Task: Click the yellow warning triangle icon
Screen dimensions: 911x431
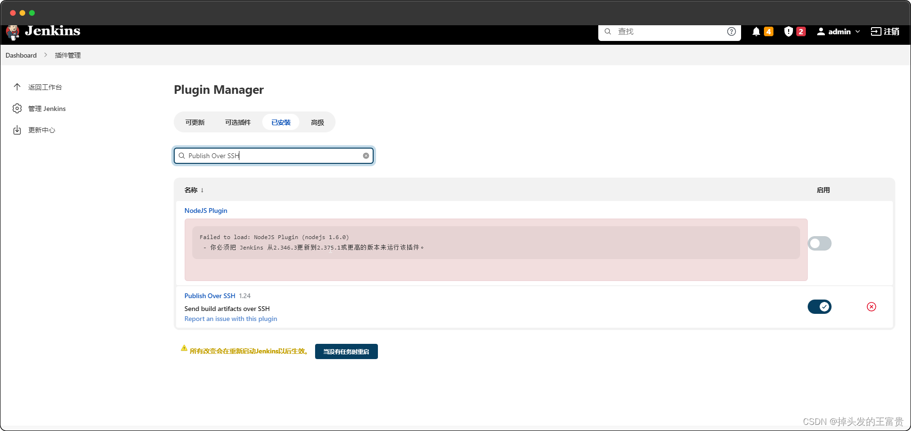Action: click(x=184, y=348)
